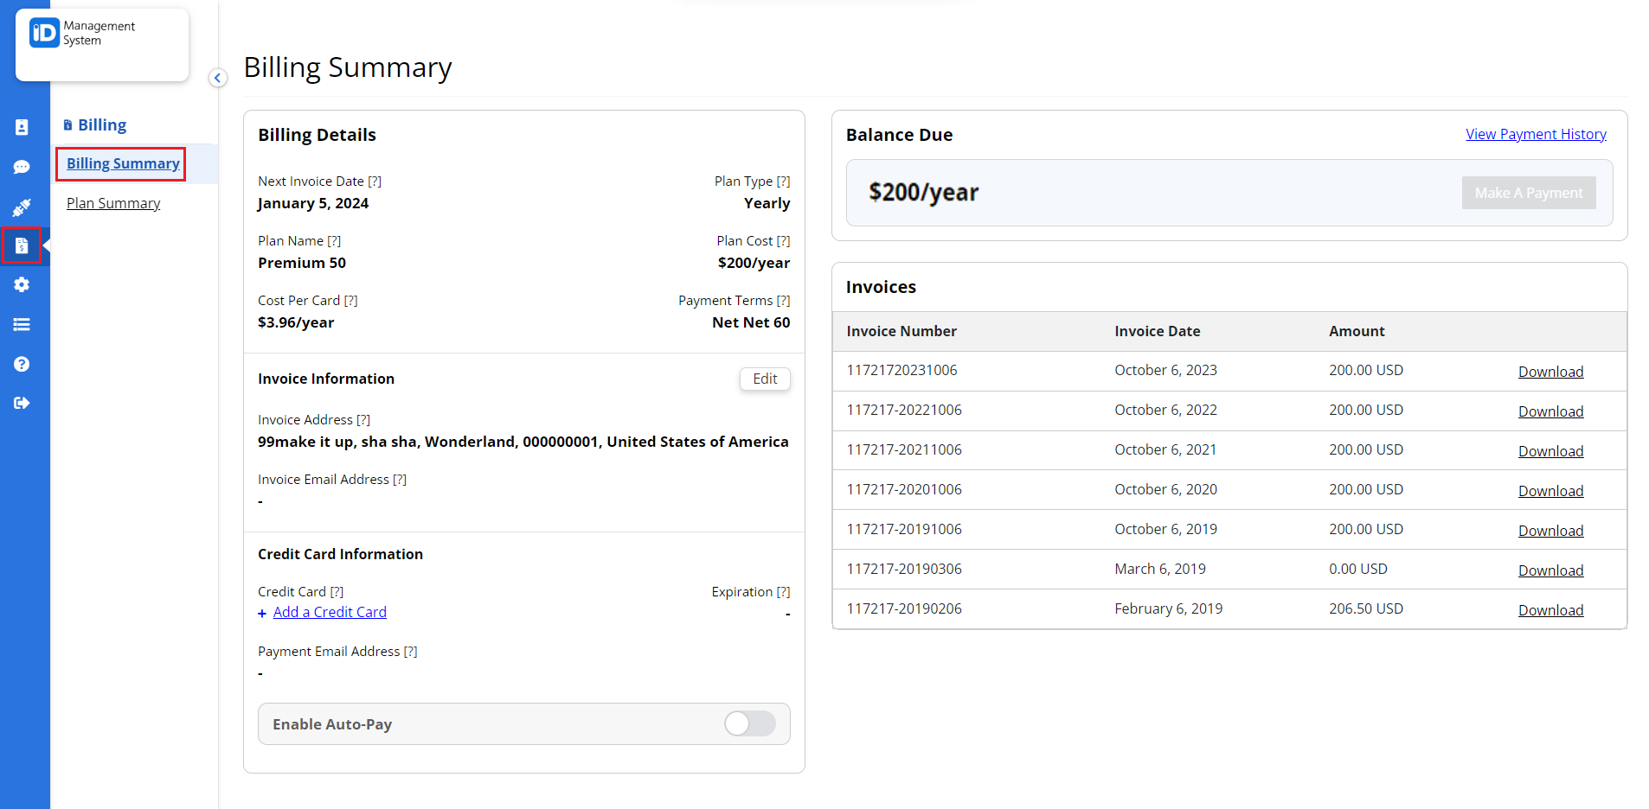Download invoice 117217-20190306
The height and width of the screenshot is (809, 1649).
click(x=1550, y=570)
